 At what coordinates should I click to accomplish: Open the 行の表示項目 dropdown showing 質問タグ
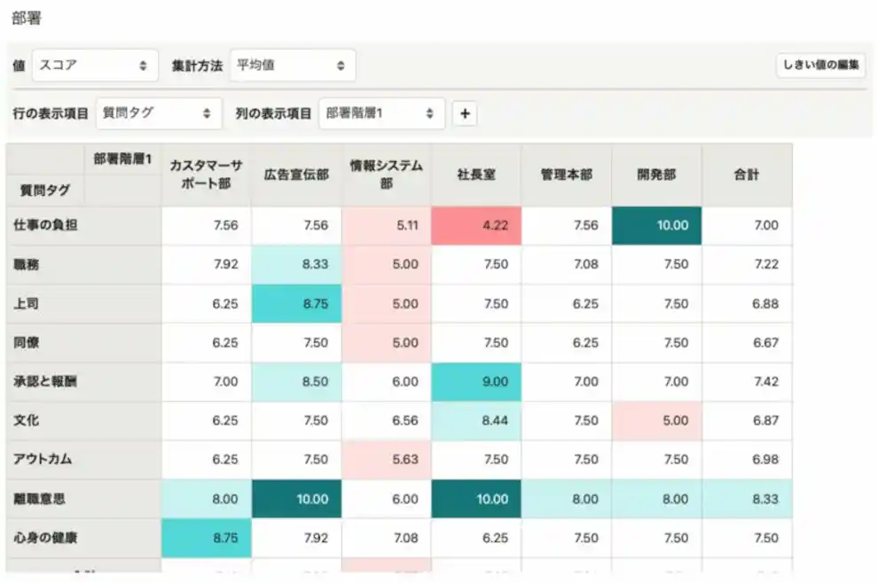pos(159,113)
